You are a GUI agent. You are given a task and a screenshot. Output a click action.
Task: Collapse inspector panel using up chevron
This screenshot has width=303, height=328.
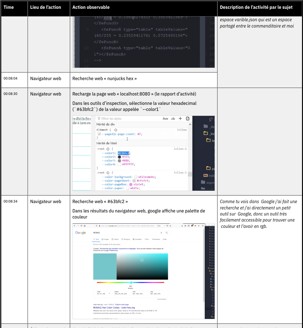[190, 125]
